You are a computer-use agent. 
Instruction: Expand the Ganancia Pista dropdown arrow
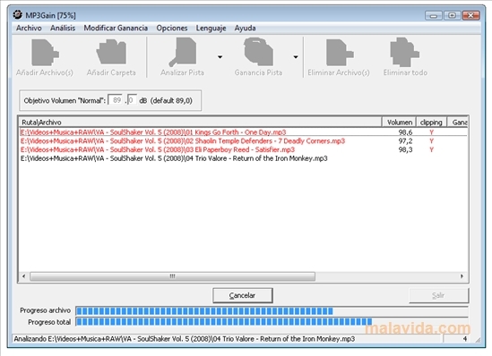coord(296,57)
